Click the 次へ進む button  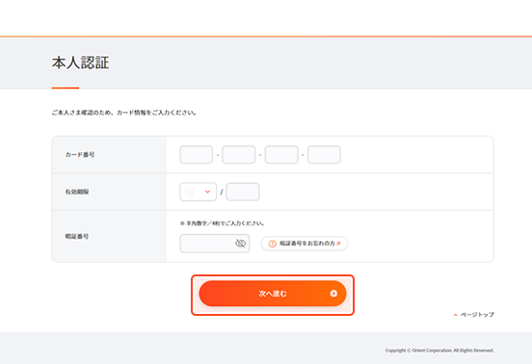click(273, 294)
